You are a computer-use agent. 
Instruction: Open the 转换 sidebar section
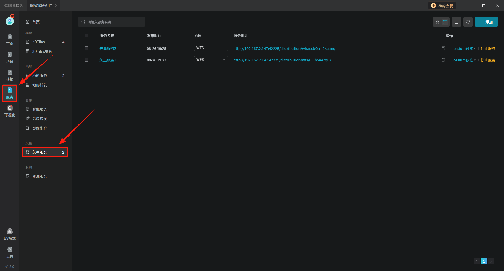(10, 75)
